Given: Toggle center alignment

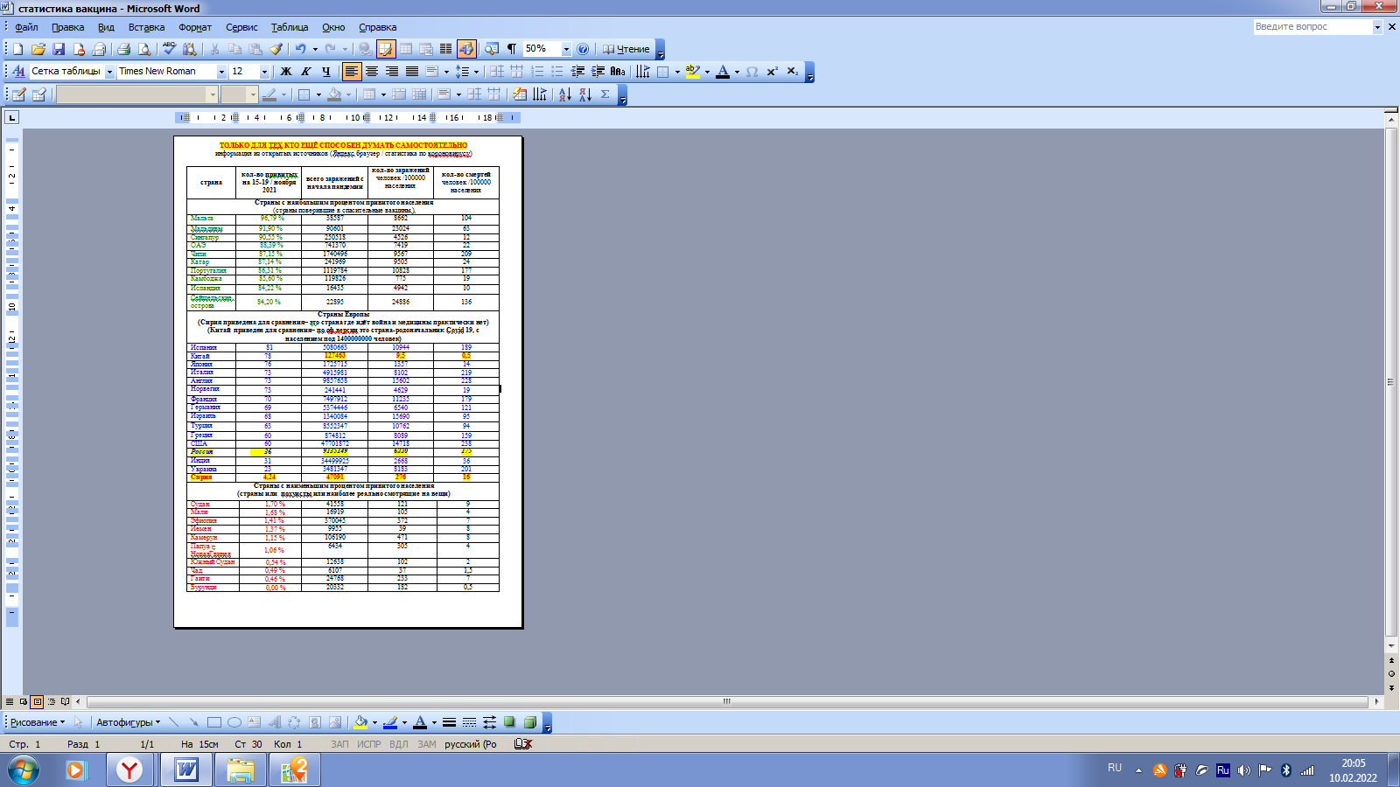Looking at the screenshot, I should [372, 72].
